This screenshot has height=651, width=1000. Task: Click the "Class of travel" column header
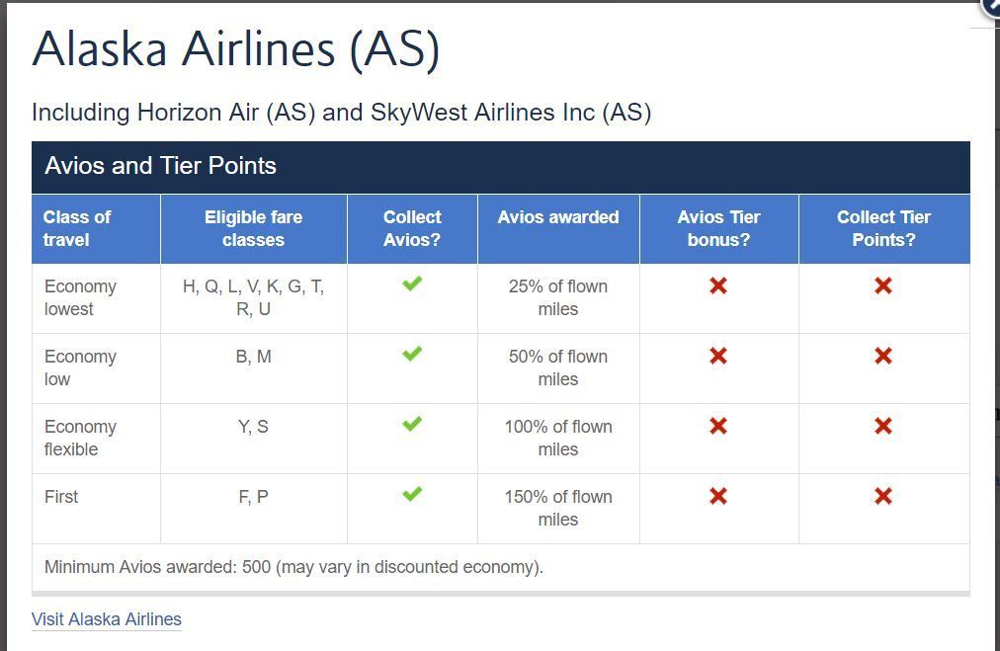click(x=77, y=228)
